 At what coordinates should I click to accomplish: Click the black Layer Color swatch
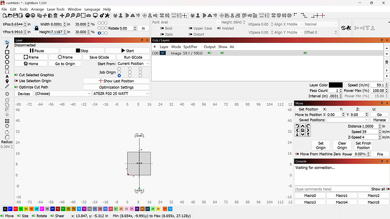pyautogui.click(x=336, y=85)
